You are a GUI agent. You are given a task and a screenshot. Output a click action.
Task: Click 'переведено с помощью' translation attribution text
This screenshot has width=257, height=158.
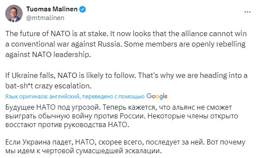(x=113, y=97)
